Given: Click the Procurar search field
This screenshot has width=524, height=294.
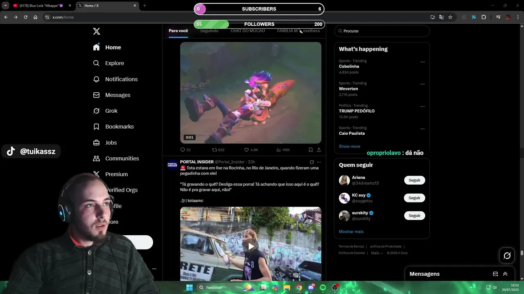Looking at the screenshot, I should click(x=382, y=31).
